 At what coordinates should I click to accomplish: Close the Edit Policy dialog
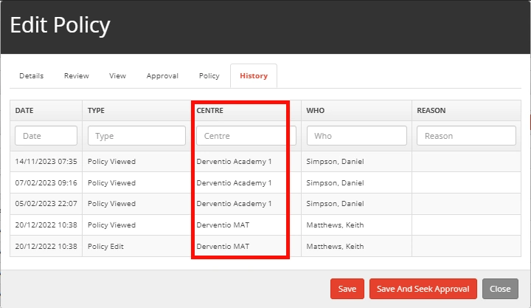(500, 289)
